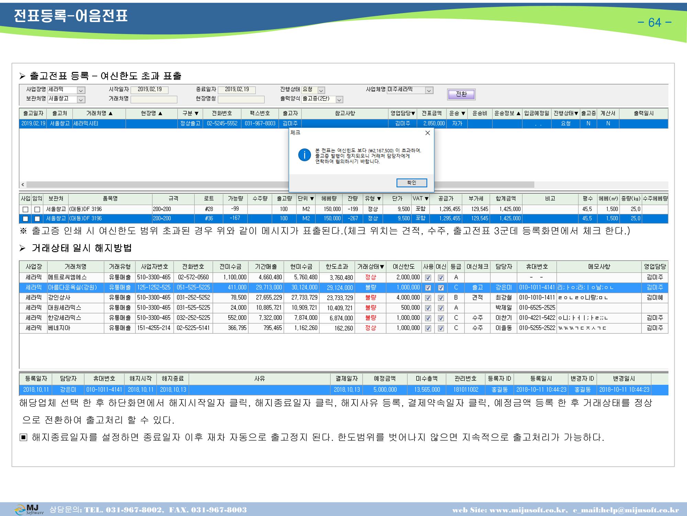Toggle 사용 checkbox for 아름다운욕실(강원)
687x516 pixels.
[428, 288]
